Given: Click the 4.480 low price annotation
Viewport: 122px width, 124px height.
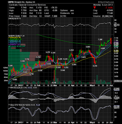Looking at the screenshot, I should tap(15, 79).
